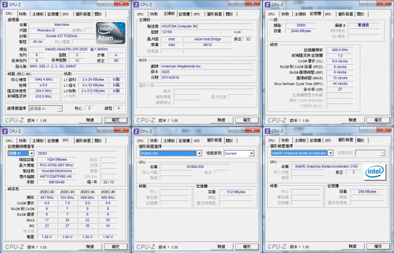Screen dimensions: 394x253
Task: Switch to 主機板 tab in Intel Atom window
Action: point(38,14)
